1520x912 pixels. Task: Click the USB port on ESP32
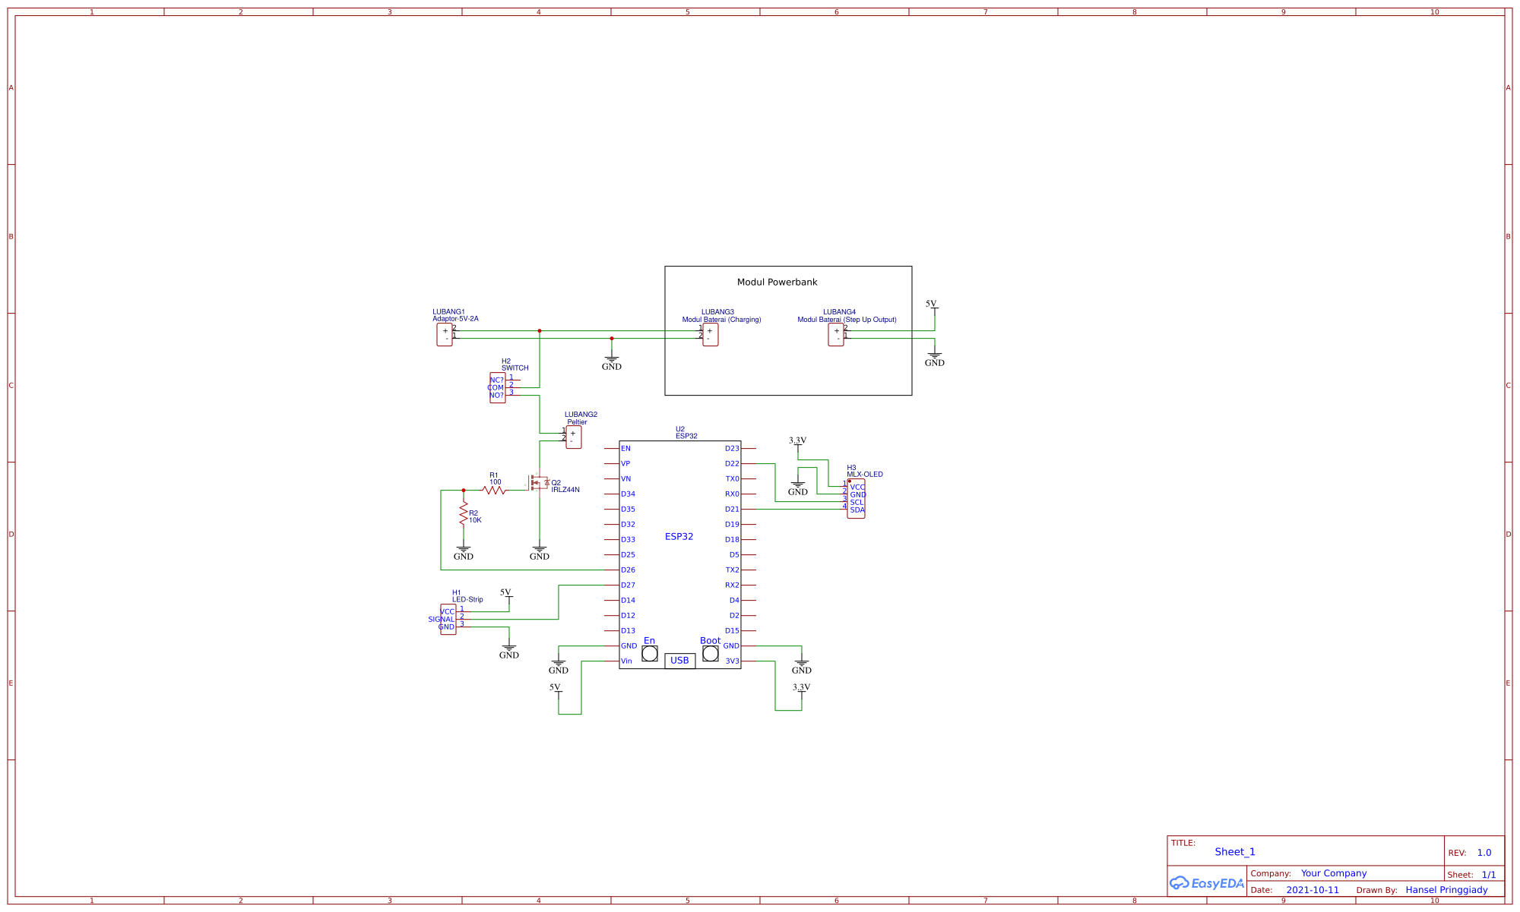click(x=680, y=661)
